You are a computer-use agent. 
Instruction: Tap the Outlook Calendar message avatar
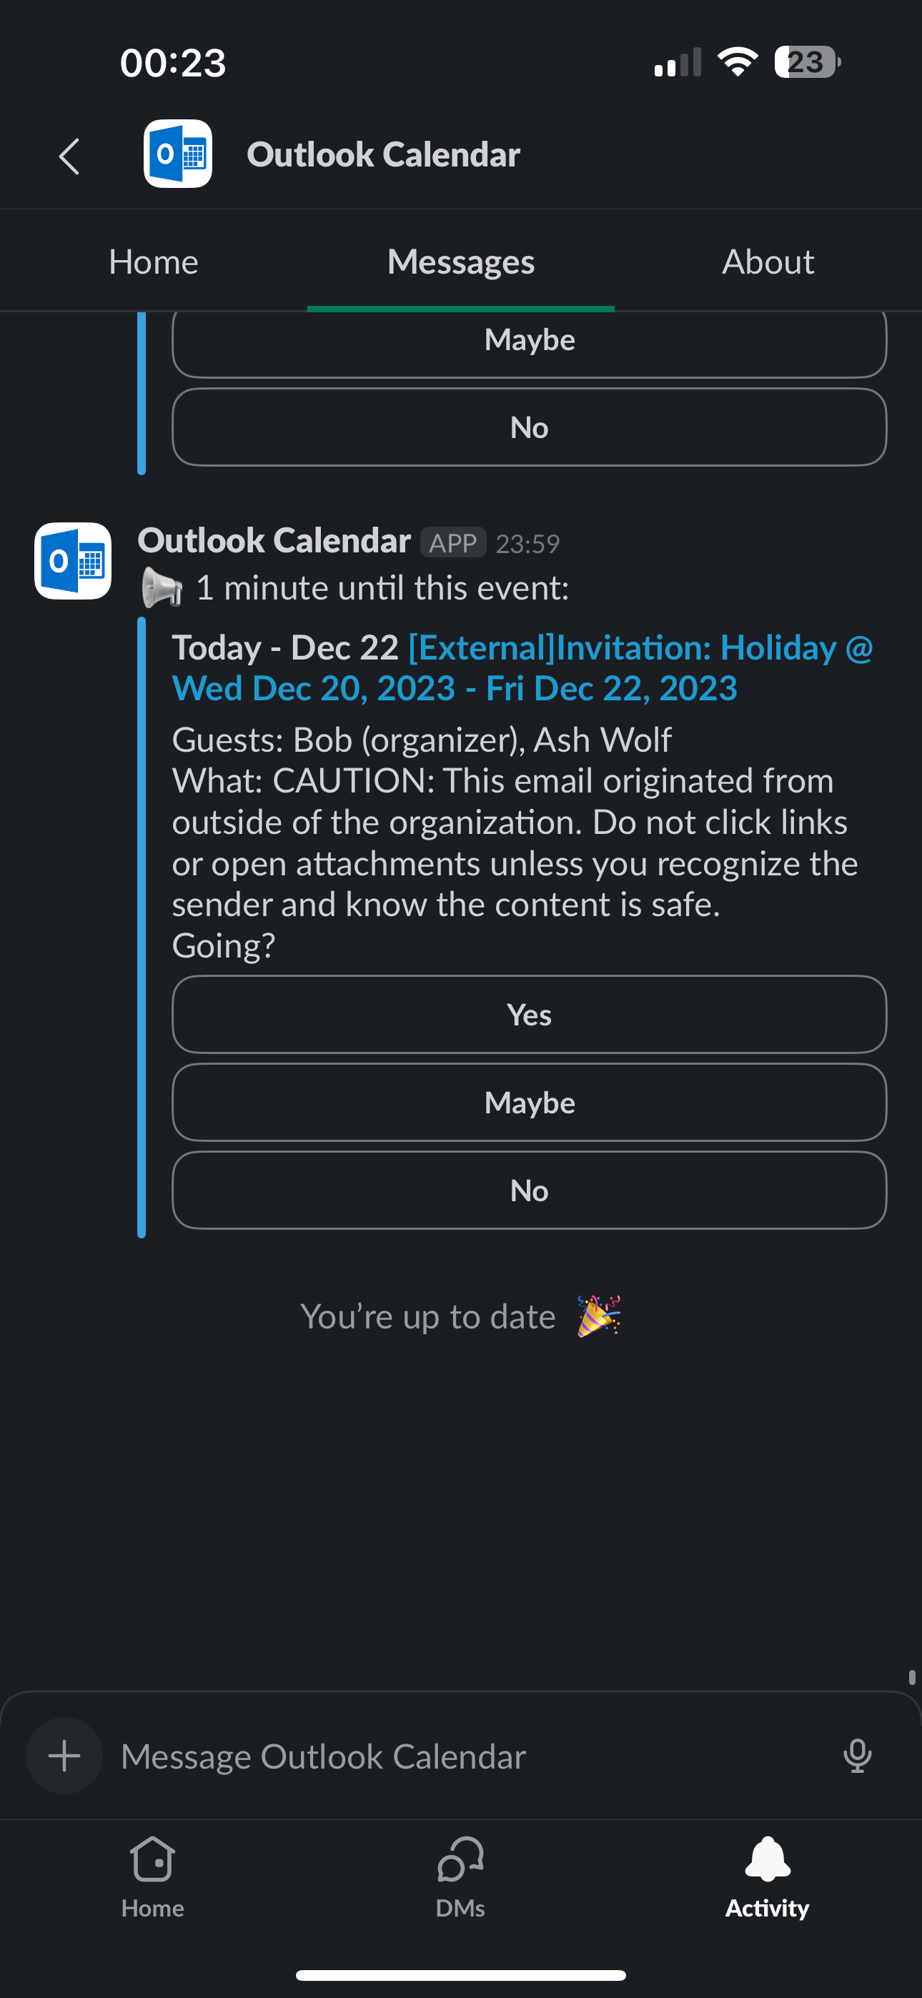(x=73, y=561)
